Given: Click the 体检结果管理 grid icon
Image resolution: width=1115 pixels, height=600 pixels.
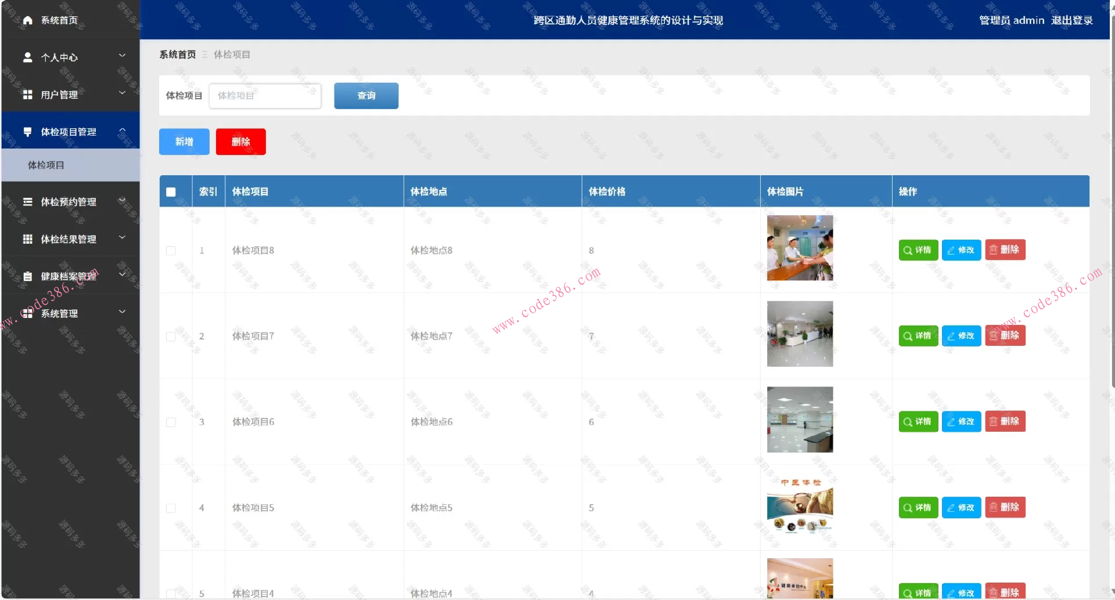Looking at the screenshot, I should click(27, 238).
